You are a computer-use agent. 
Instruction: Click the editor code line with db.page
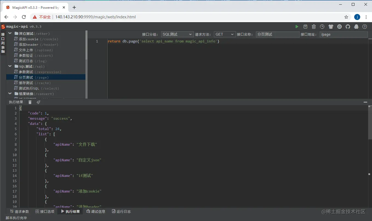pyautogui.click(x=164, y=41)
